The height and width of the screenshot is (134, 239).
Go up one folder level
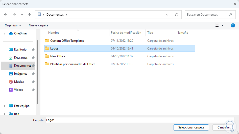29,15
